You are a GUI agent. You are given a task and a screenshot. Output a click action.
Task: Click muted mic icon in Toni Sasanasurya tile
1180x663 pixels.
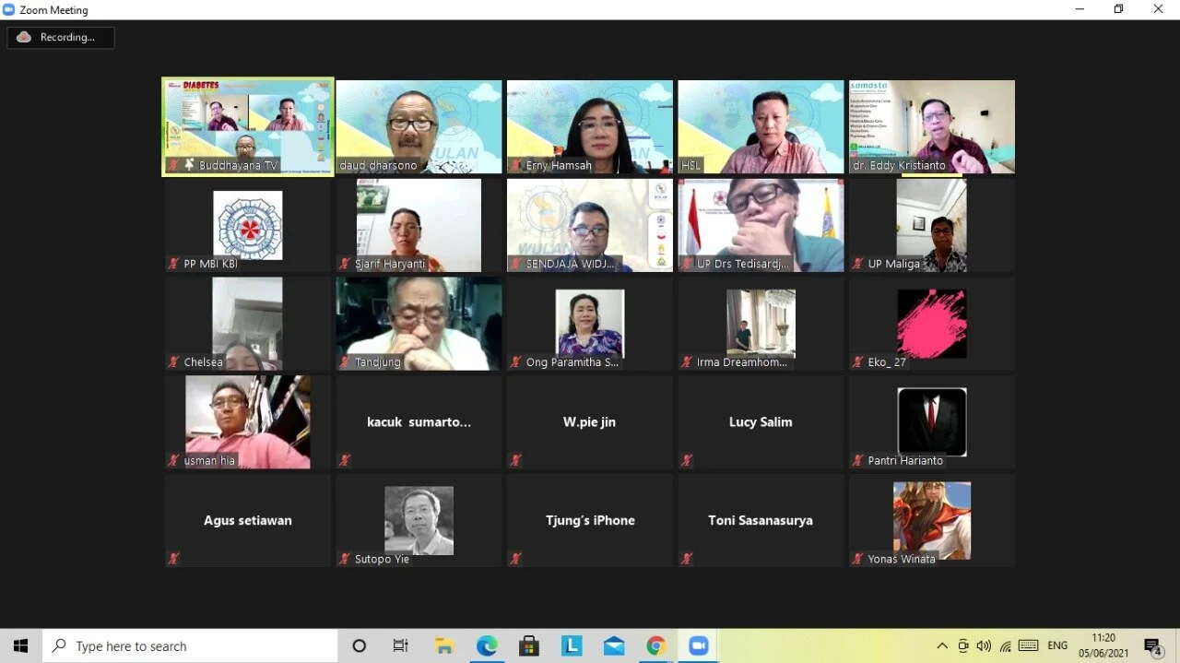tap(687, 559)
